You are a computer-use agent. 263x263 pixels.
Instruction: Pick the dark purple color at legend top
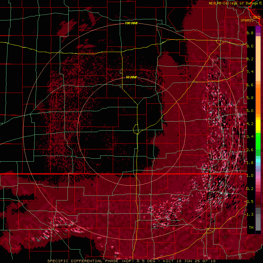click(258, 29)
